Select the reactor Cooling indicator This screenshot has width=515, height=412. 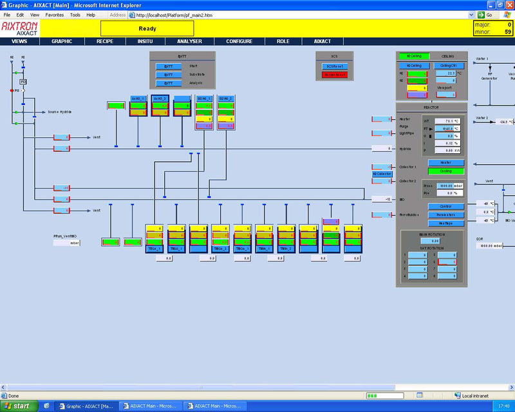[445, 171]
